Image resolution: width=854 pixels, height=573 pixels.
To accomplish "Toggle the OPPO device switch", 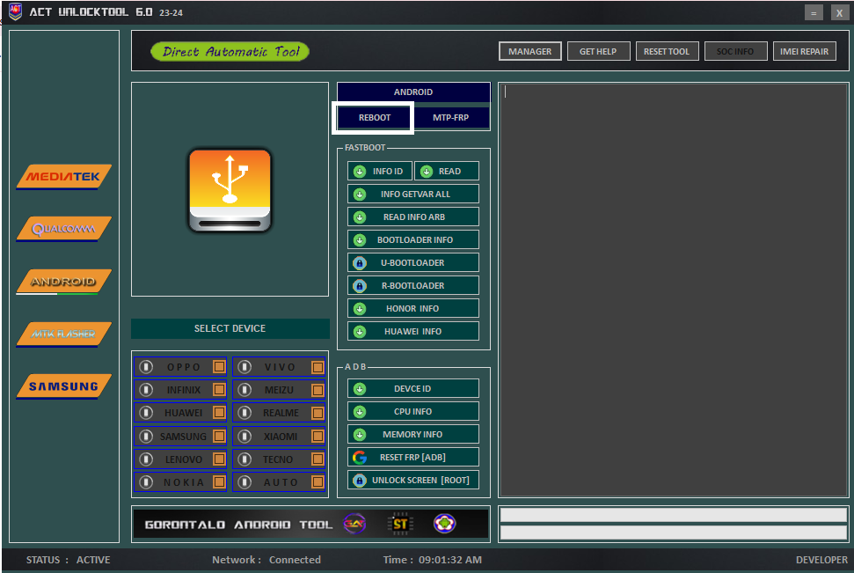I will [x=146, y=367].
